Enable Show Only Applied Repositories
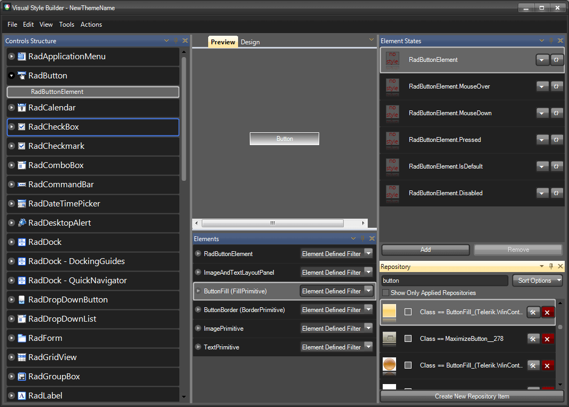This screenshot has width=569, height=407. click(x=385, y=293)
